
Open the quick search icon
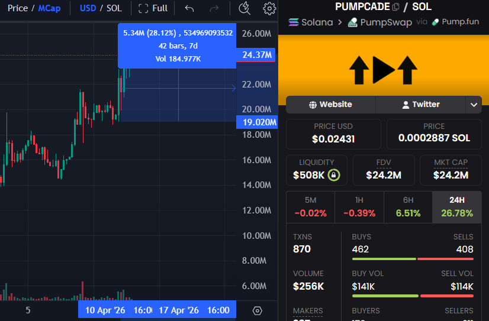tap(244, 8)
